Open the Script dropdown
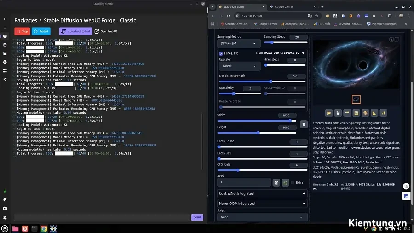414x233 pixels. [x=262, y=217]
